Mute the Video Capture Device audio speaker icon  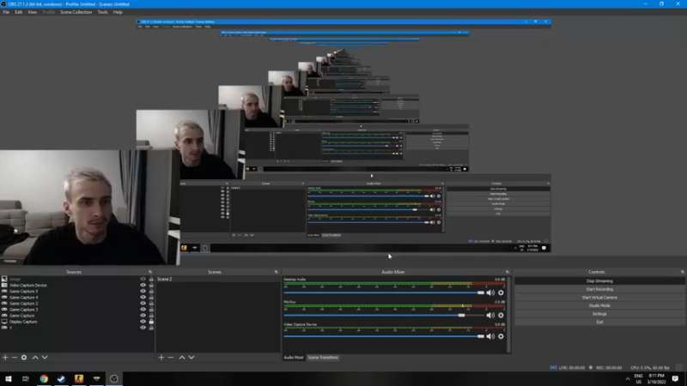click(x=490, y=336)
